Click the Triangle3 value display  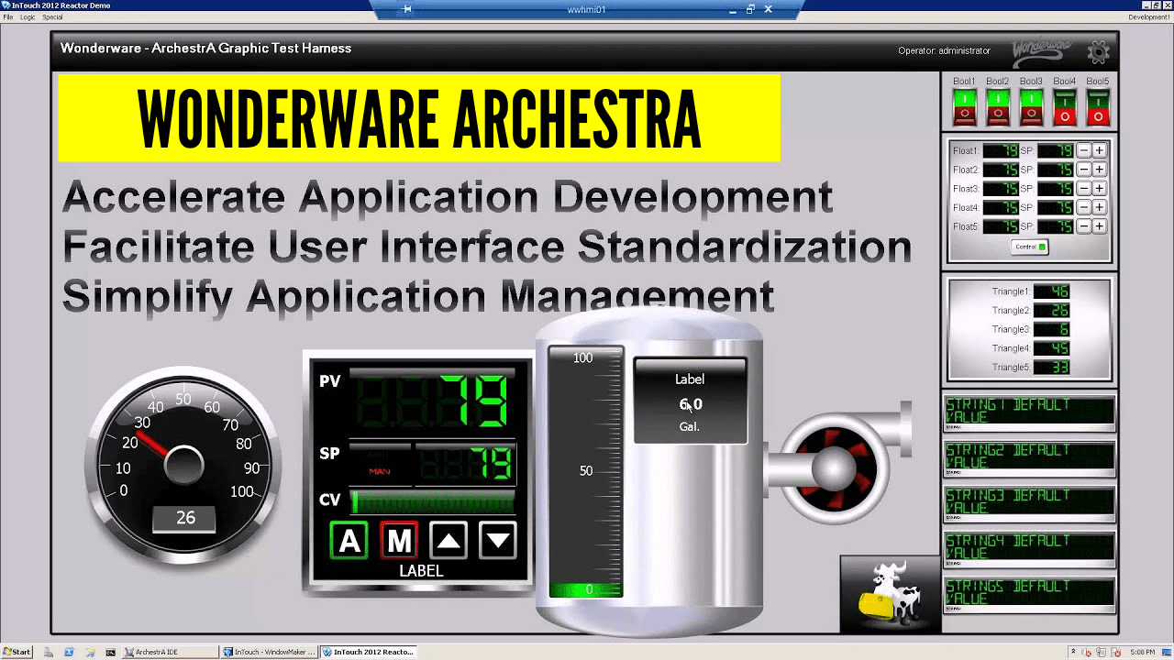1052,330
